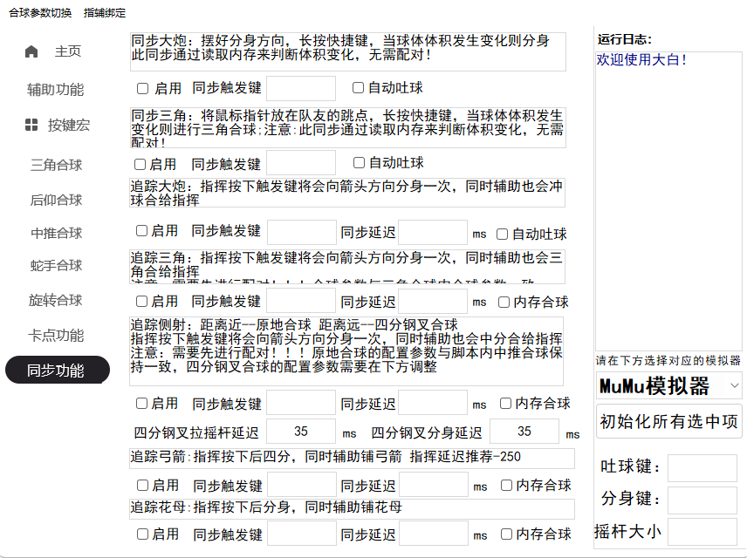Open the 旋转合球 sidebar page
The width and height of the screenshot is (747, 558).
click(56, 300)
